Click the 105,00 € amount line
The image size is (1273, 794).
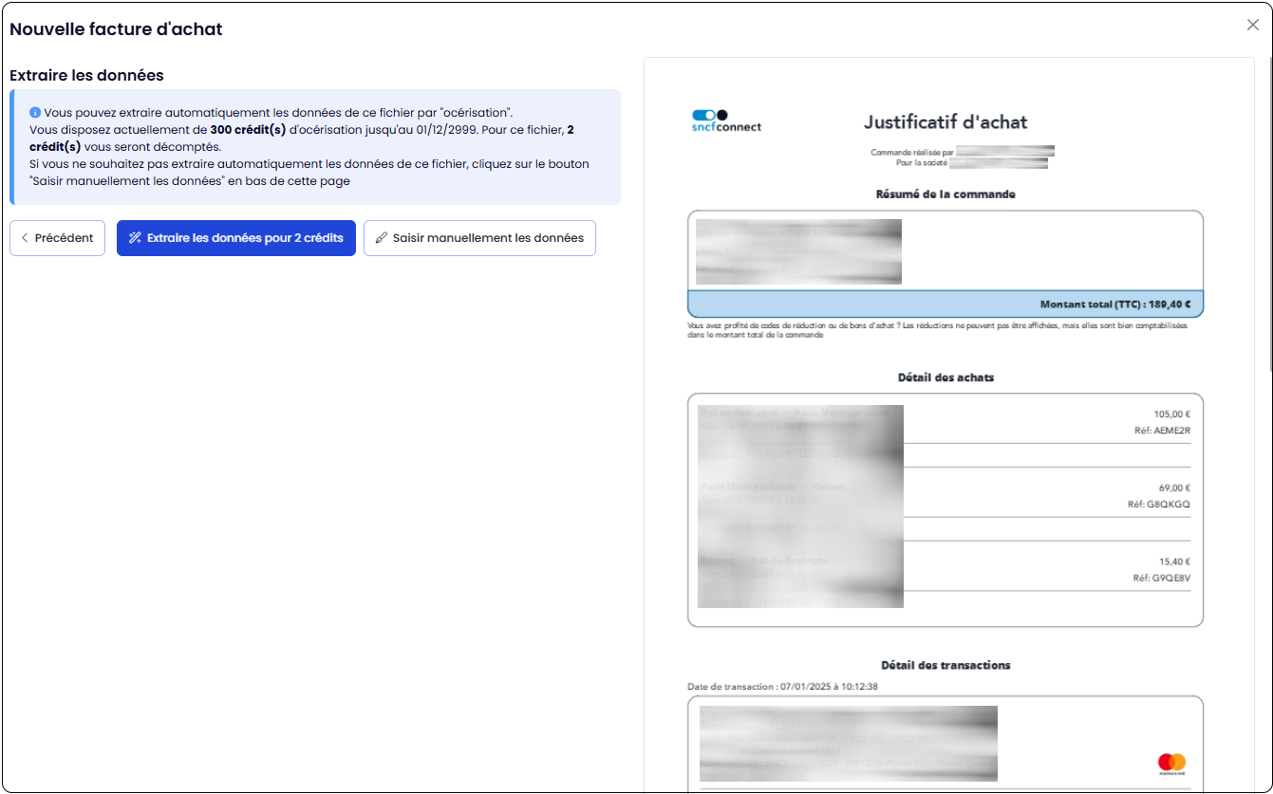coord(1171,415)
